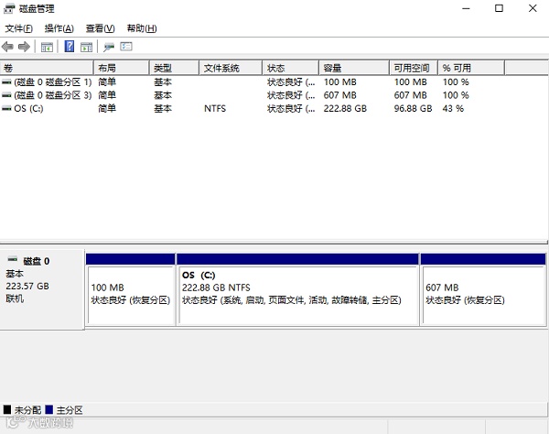Click the 223.57 GB disk size text
The image size is (549, 434).
(x=27, y=287)
